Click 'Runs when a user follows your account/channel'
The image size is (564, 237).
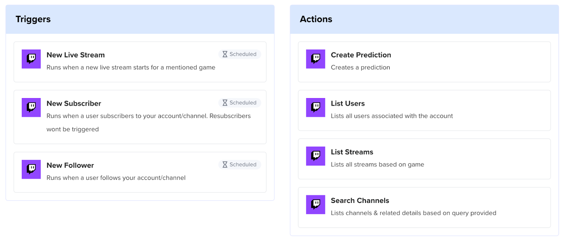(116, 178)
